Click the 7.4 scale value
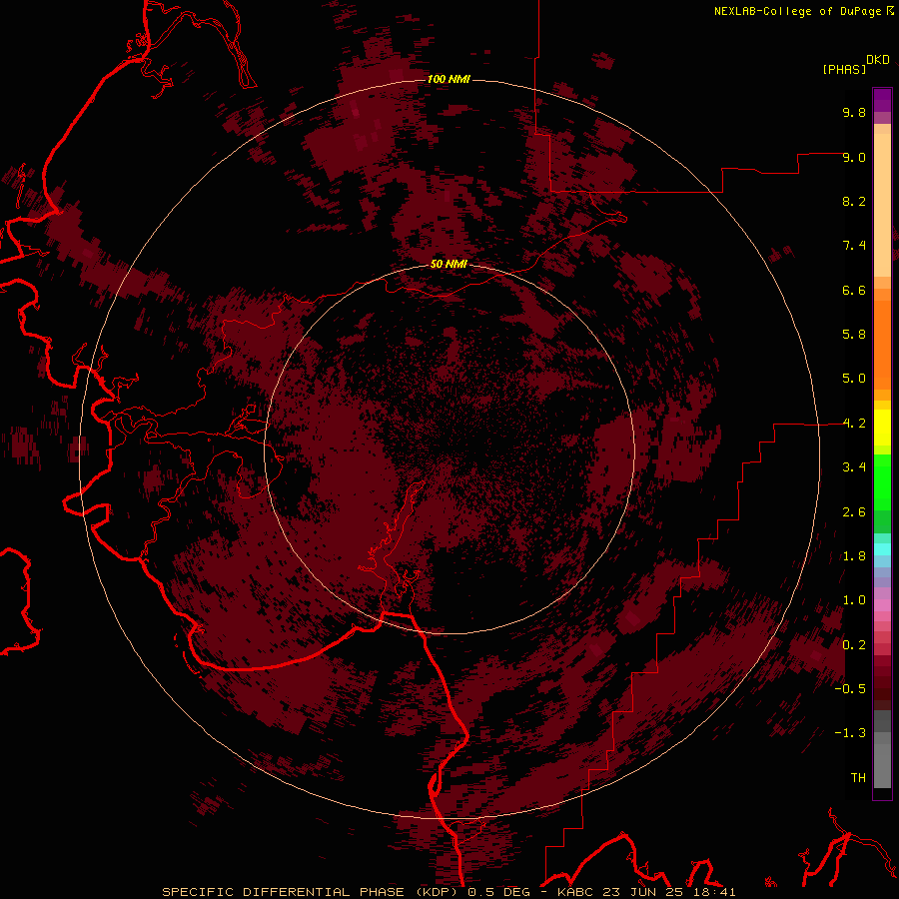This screenshot has width=899, height=899. tap(854, 246)
